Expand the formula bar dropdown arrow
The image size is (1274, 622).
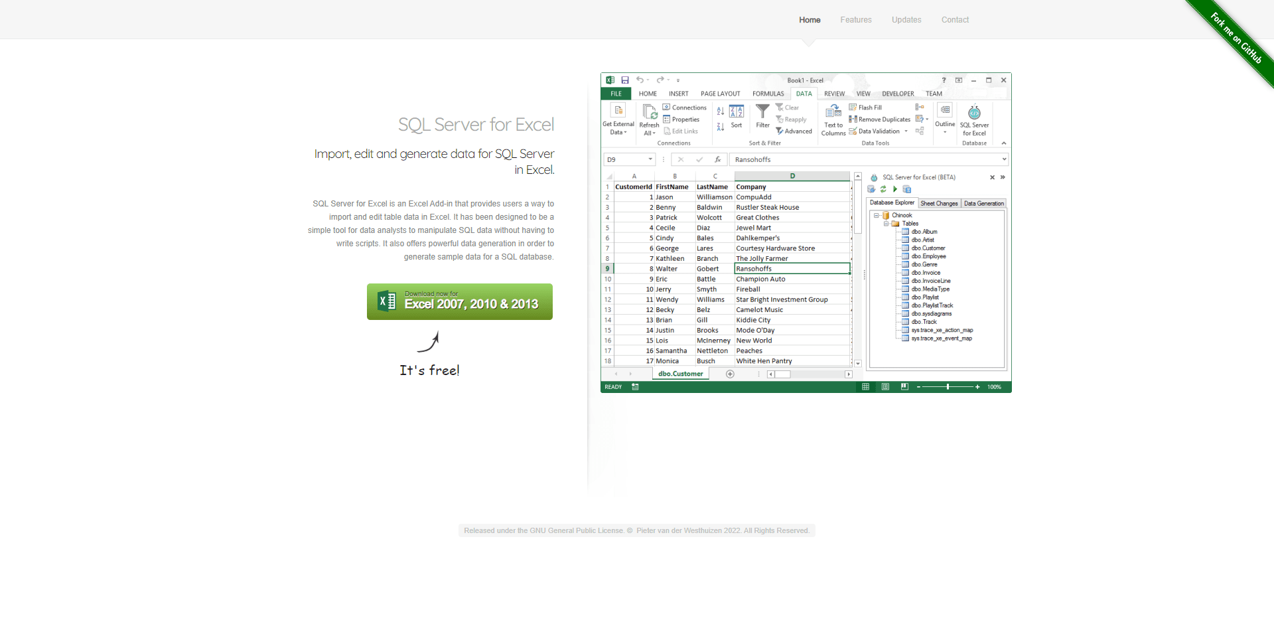click(1004, 159)
